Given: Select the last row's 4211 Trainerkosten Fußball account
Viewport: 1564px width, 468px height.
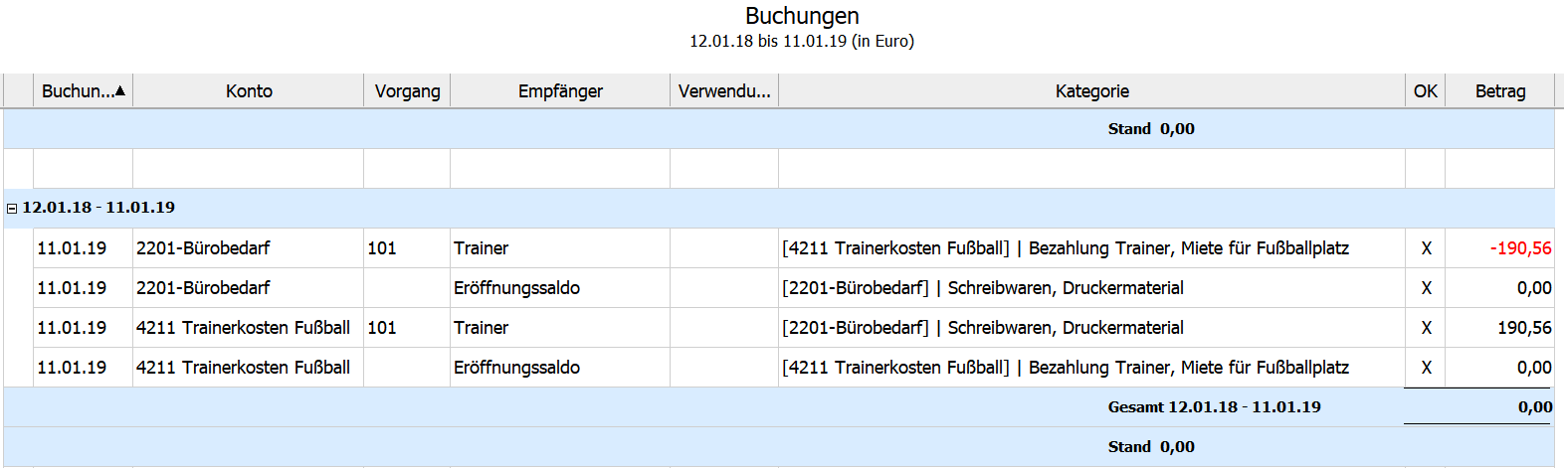Looking at the screenshot, I should click(243, 368).
